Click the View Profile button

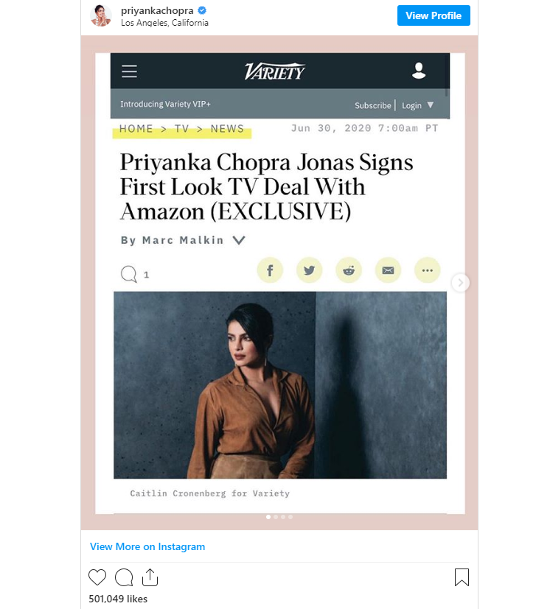coord(434,15)
